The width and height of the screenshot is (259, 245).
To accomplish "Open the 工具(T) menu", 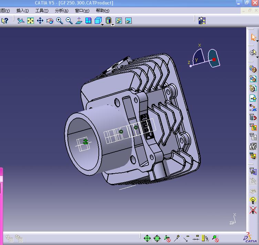I will coord(42,11).
